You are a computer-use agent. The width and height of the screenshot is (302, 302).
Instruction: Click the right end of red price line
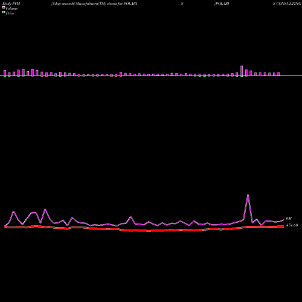click(283, 226)
